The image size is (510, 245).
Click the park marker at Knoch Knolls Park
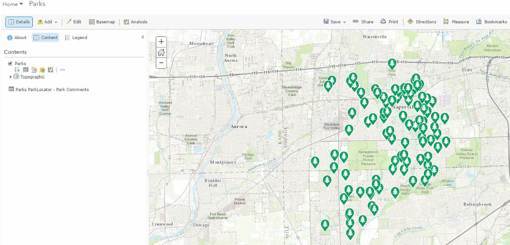tap(395, 192)
